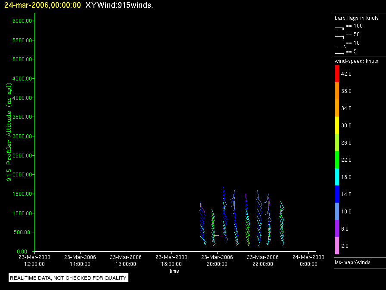Click the 23-Mar-2006 16:00:00 time axis label
The width and height of the screenshot is (386, 290).
126,260
